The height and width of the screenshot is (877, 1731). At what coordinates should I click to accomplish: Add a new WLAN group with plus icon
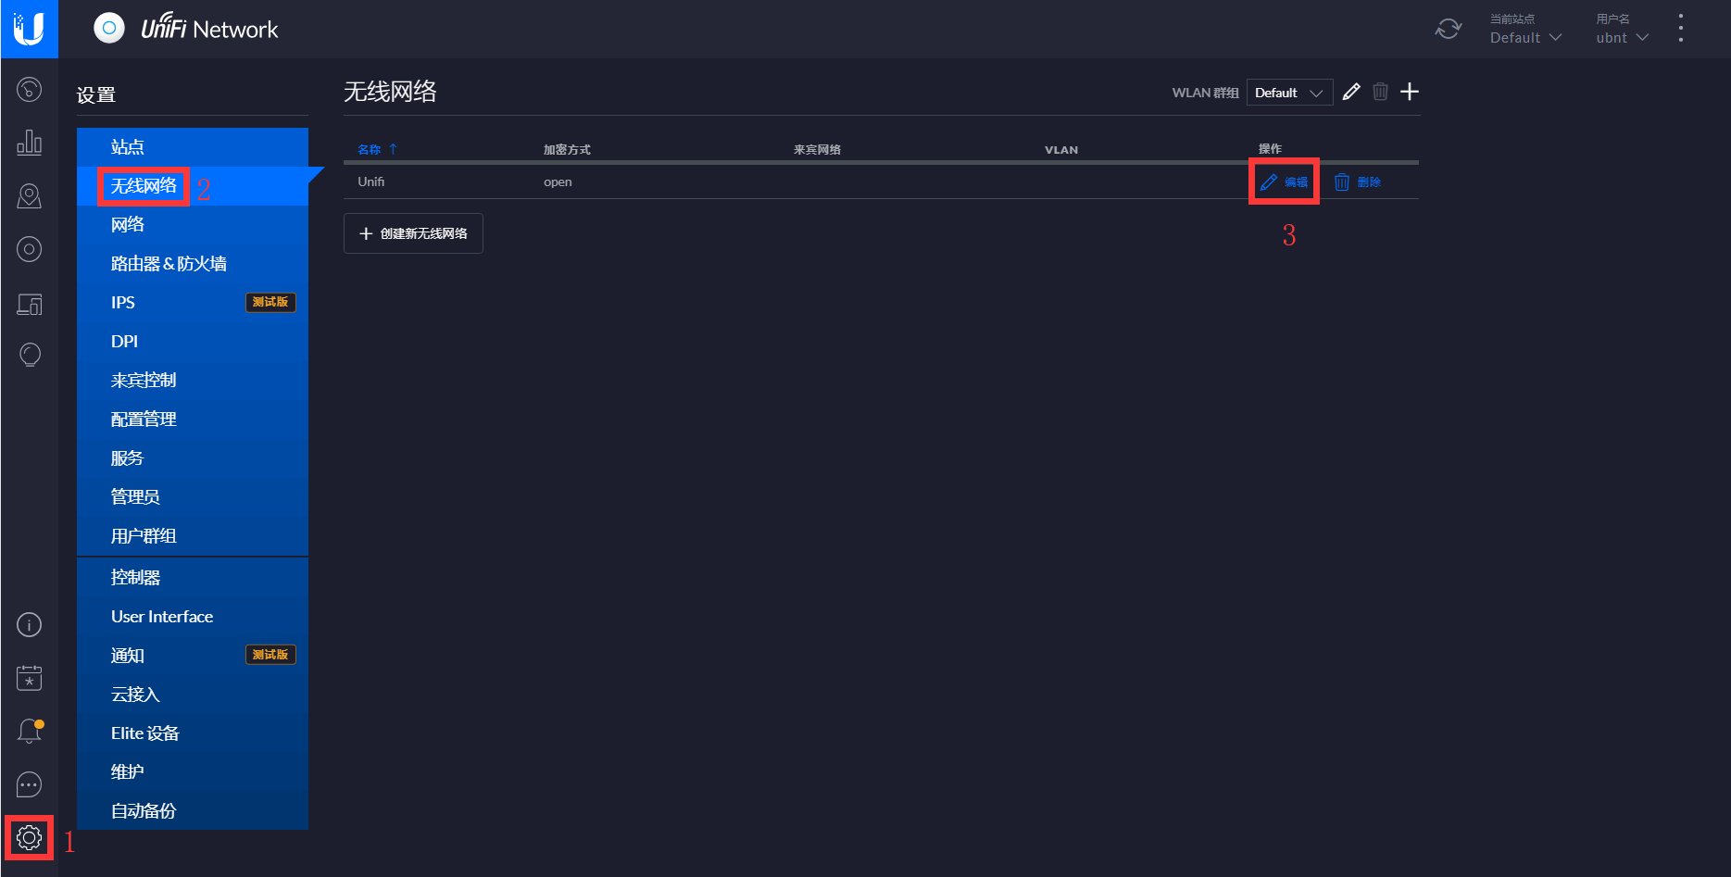pos(1410,92)
